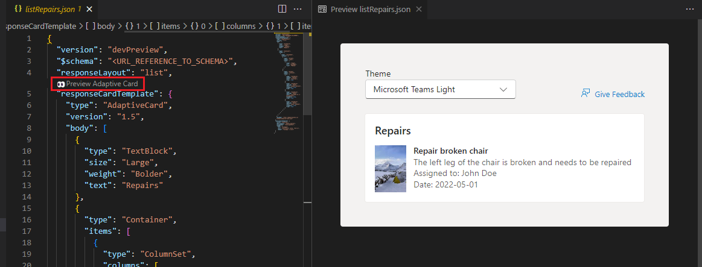
Task: Close the Preview listRepairs.json tab
Action: pyautogui.click(x=418, y=10)
